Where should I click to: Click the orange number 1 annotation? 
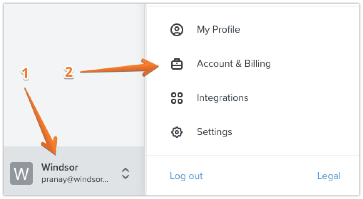pyautogui.click(x=25, y=74)
